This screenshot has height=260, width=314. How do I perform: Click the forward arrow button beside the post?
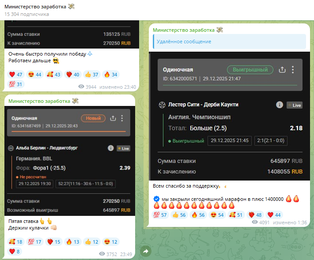point(146,251)
